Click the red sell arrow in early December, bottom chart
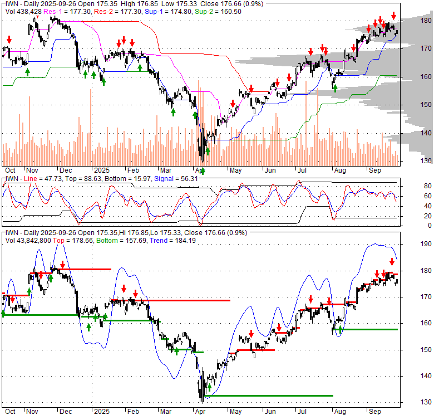Image resolution: width=434 pixels, height=415 pixels. 62,264
